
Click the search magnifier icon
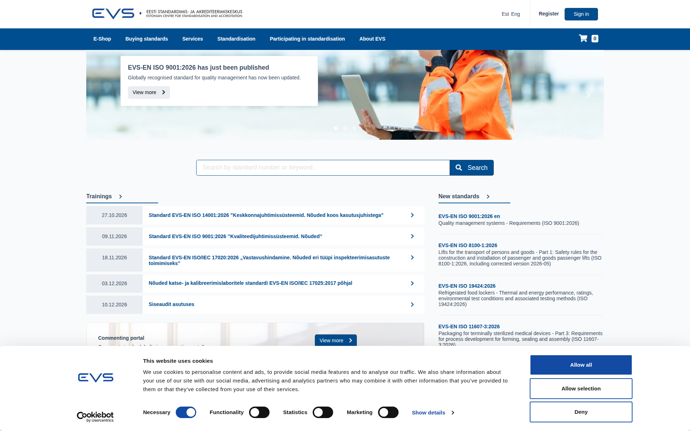(x=459, y=168)
